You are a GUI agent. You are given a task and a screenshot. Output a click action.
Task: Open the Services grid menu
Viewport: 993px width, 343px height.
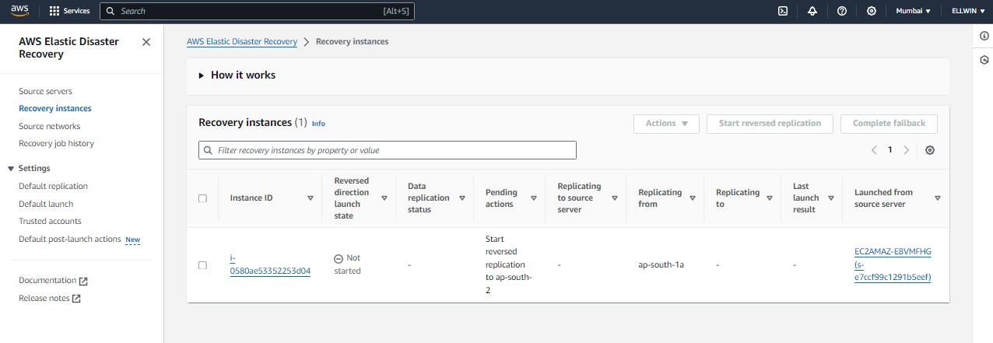pos(69,11)
